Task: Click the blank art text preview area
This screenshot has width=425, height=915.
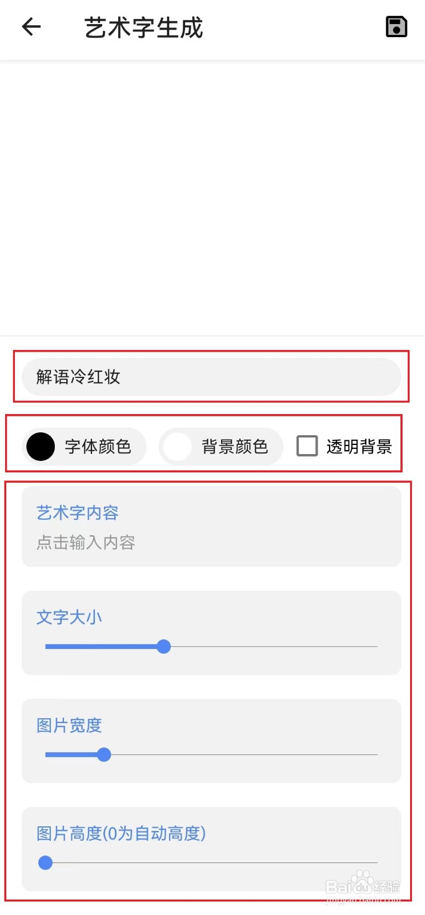Action: [x=213, y=197]
